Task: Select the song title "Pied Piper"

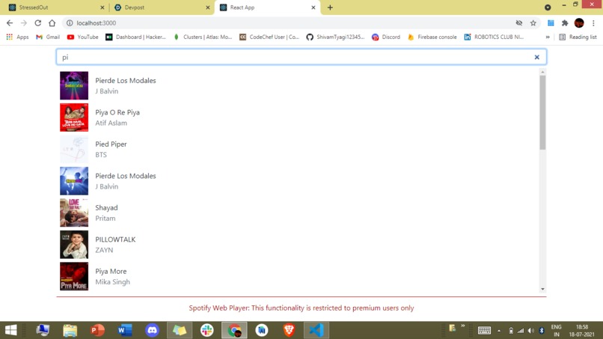Action: (111, 144)
